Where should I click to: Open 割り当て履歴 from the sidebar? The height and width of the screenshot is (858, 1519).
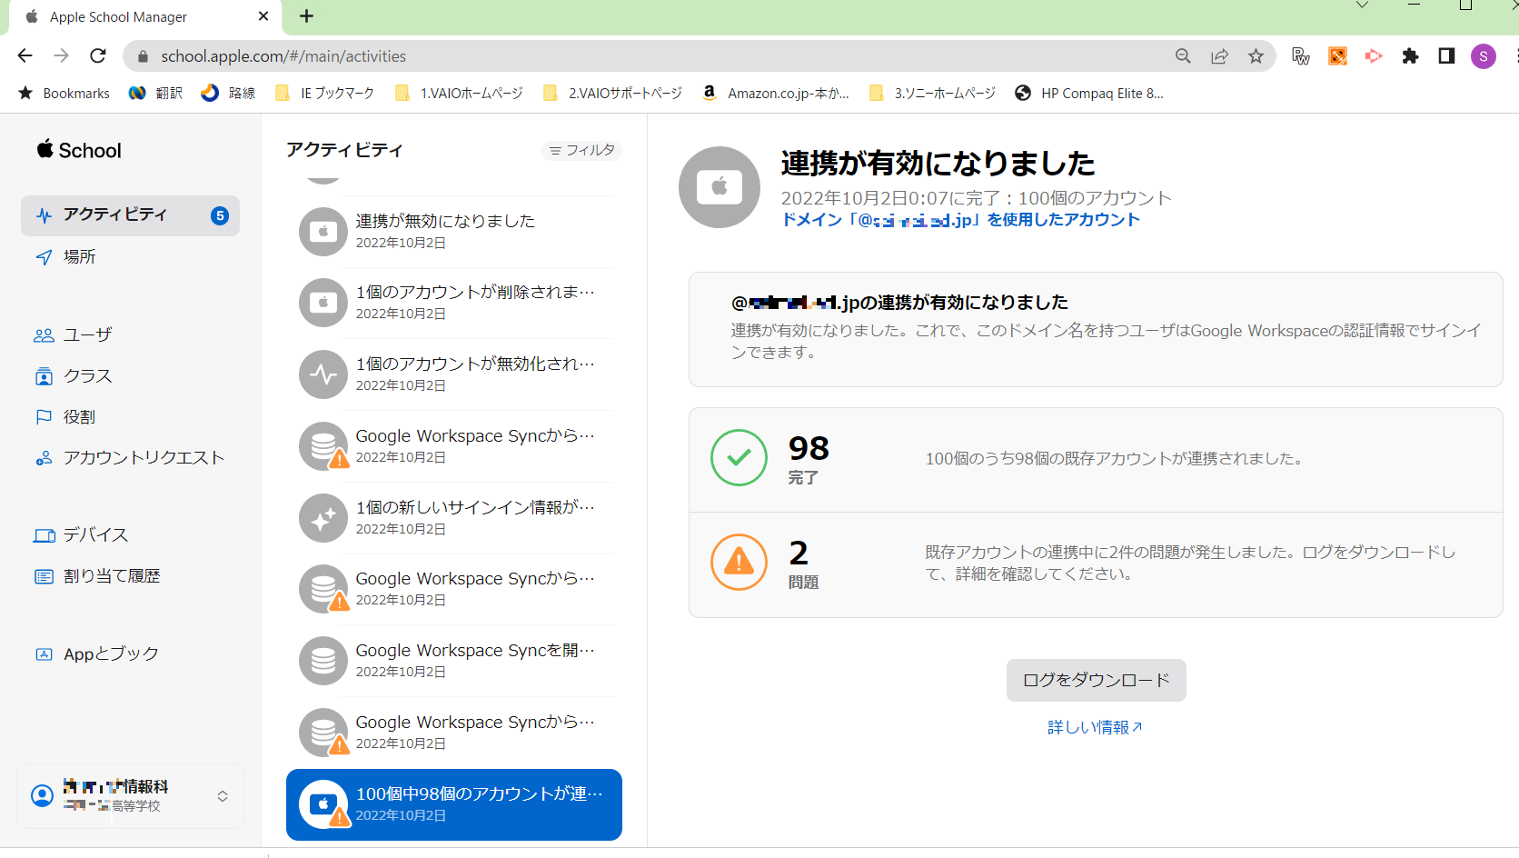pyautogui.click(x=111, y=576)
